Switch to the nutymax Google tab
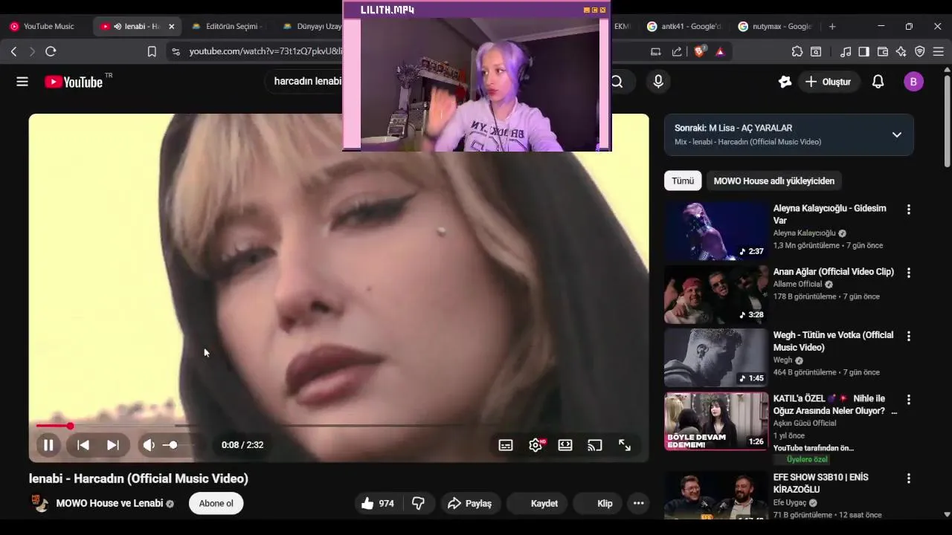 (776, 26)
